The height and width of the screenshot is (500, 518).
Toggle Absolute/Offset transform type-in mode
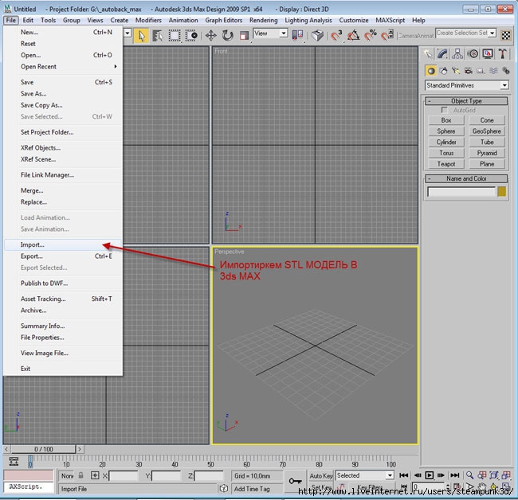click(95, 475)
